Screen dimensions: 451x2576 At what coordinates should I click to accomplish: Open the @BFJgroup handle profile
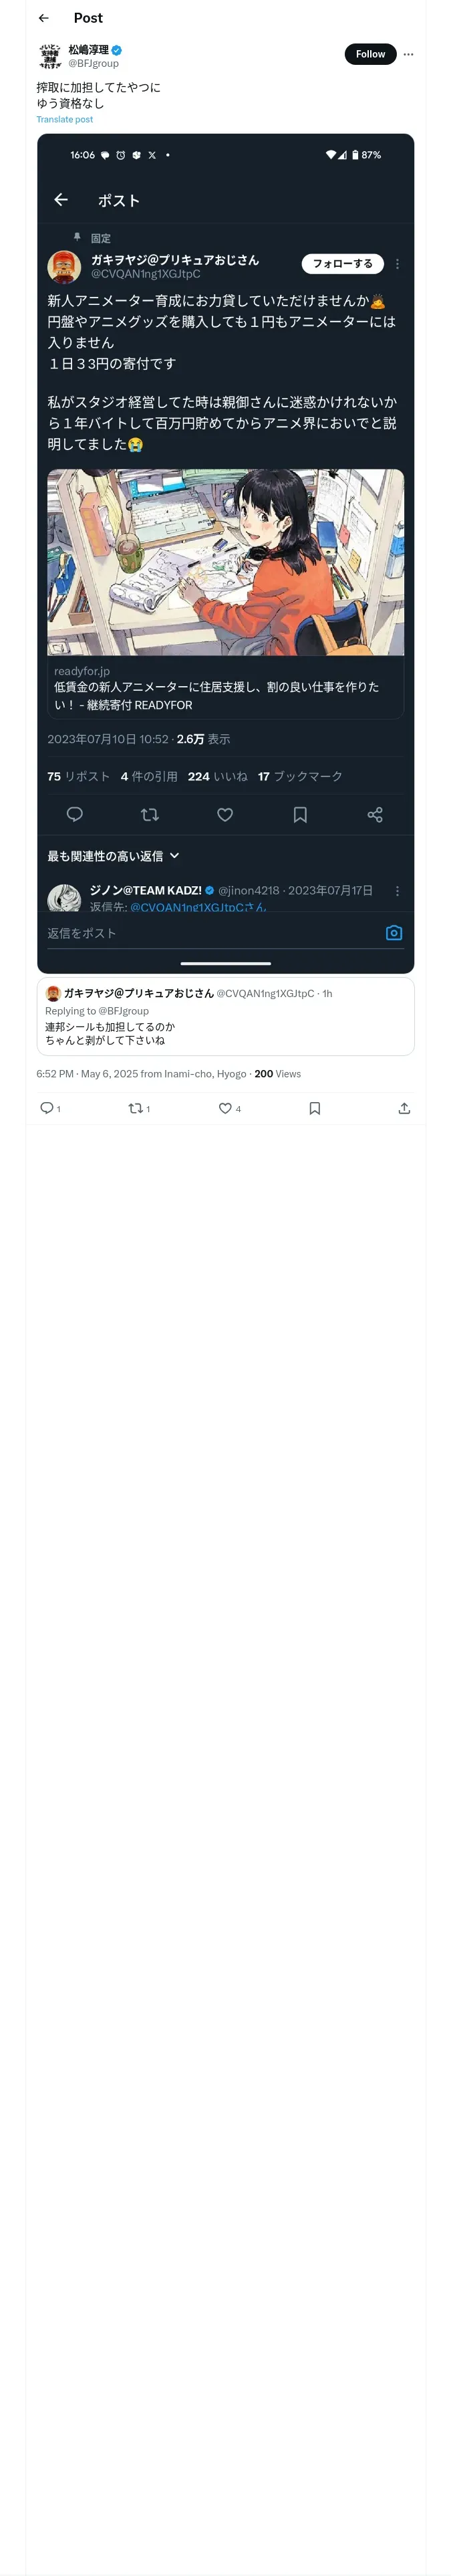(93, 63)
